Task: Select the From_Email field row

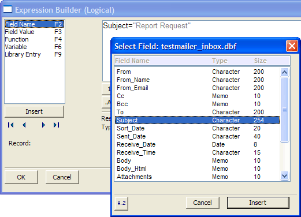Action: 198,88
